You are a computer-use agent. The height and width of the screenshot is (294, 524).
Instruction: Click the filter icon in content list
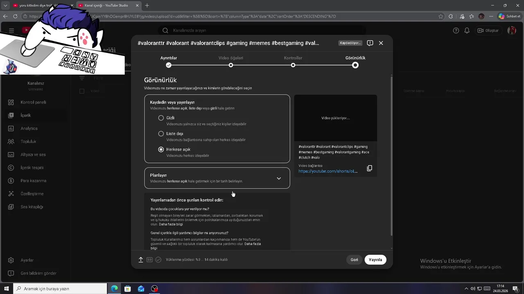(x=82, y=78)
